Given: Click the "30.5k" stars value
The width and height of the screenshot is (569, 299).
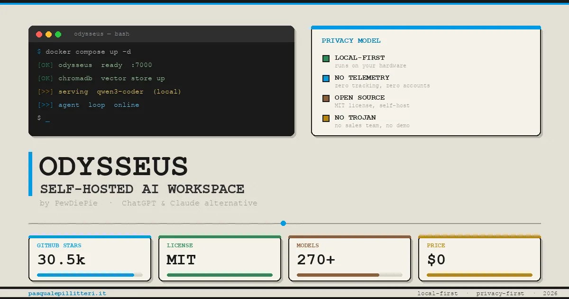Looking at the screenshot, I should click(x=61, y=260).
